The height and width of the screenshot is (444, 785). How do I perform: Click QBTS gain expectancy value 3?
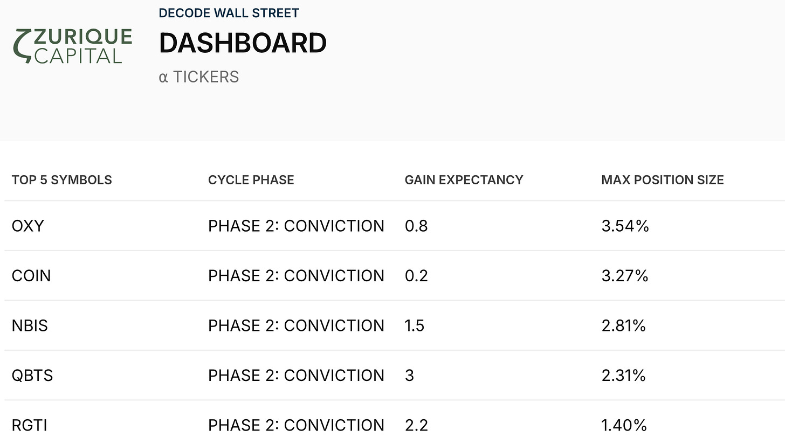coord(409,376)
